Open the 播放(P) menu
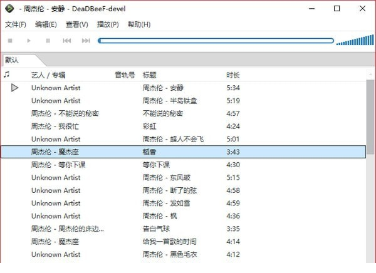This screenshot has width=376, height=273. [108, 24]
